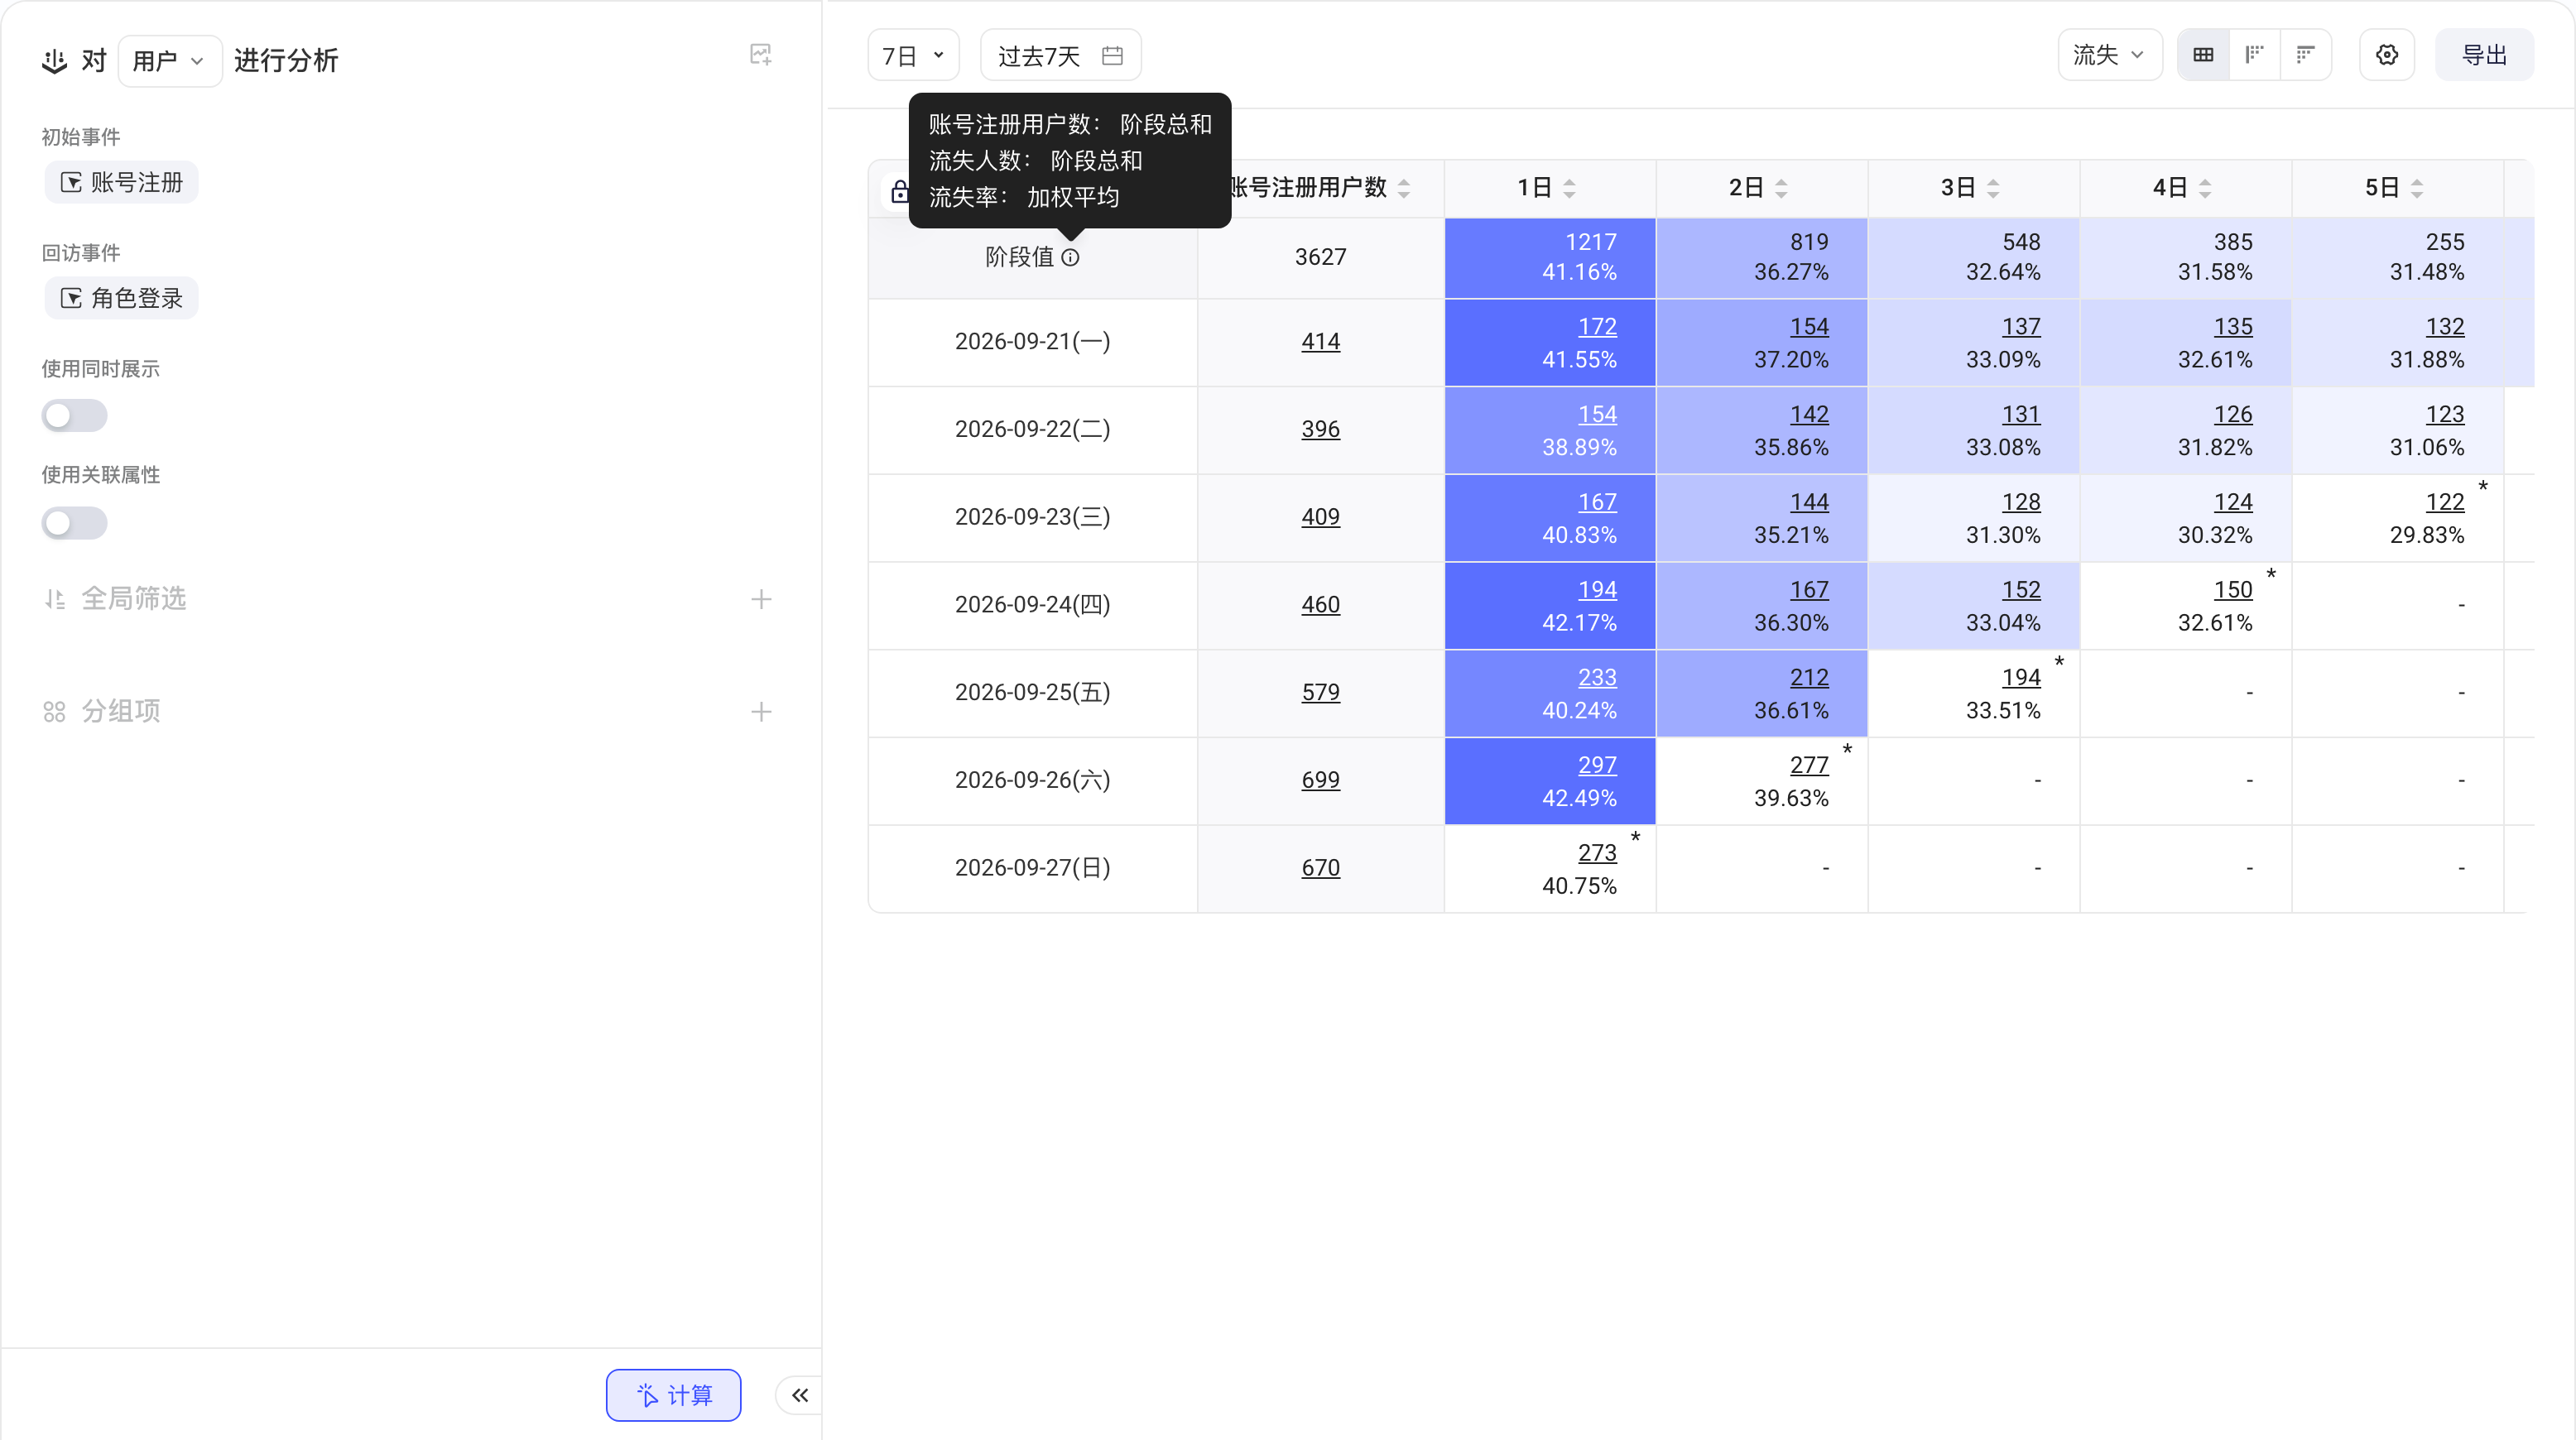The width and height of the screenshot is (2576, 1440).
Task: Click the lock icon in table header
Action: pyautogui.click(x=899, y=190)
